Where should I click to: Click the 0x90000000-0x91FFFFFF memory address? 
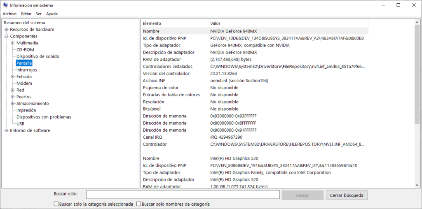[233, 130]
